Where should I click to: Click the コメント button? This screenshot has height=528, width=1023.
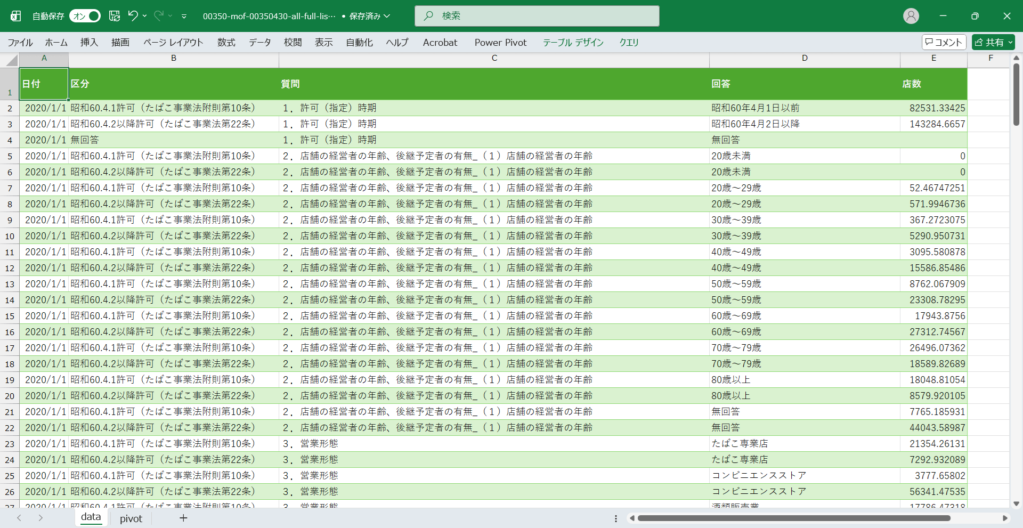pyautogui.click(x=944, y=42)
